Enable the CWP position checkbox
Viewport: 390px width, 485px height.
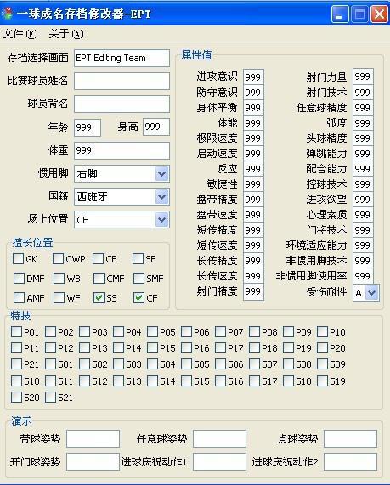[58, 258]
